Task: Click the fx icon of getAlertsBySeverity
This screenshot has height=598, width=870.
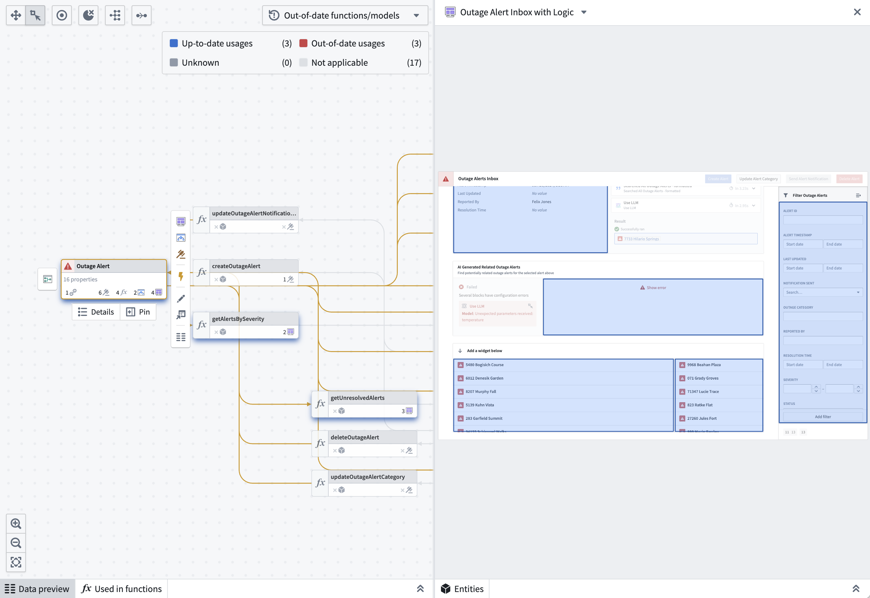Action: (x=202, y=325)
